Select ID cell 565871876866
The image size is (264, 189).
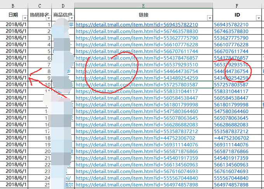pyautogui.click(x=237, y=152)
